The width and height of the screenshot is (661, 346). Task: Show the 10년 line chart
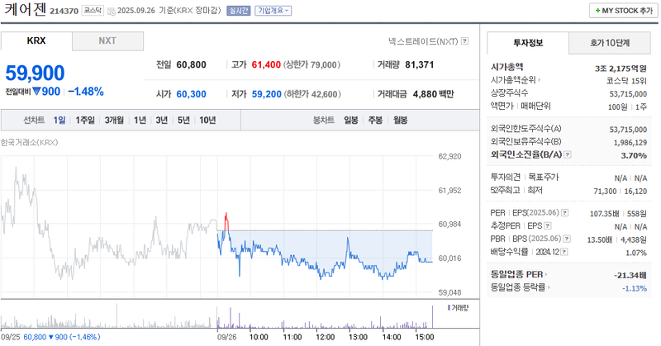[x=207, y=120]
